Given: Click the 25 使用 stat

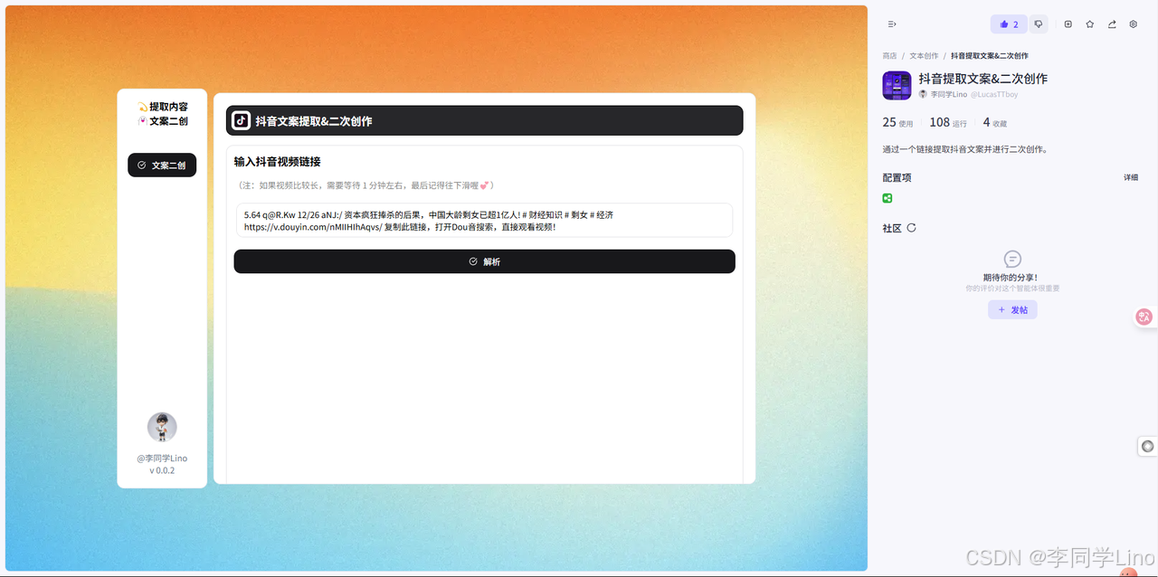Looking at the screenshot, I should tap(897, 122).
